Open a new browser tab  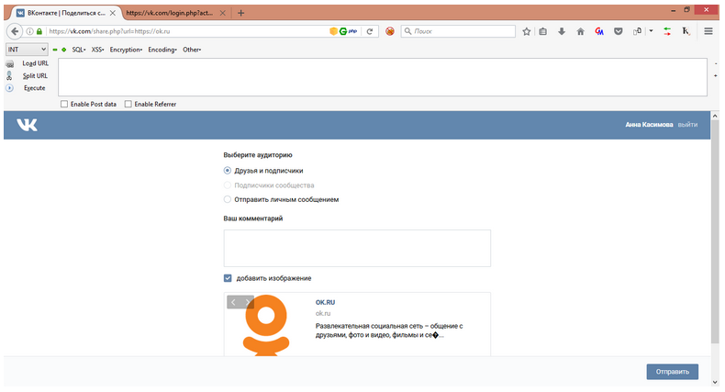pyautogui.click(x=241, y=13)
